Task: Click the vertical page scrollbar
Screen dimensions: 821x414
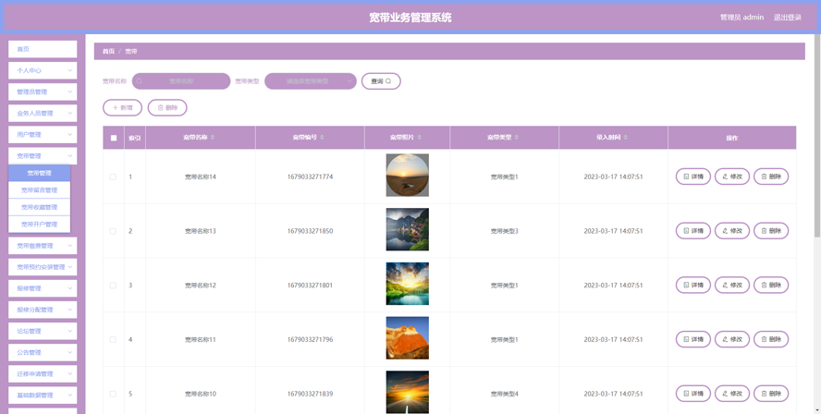Action: coord(817,136)
